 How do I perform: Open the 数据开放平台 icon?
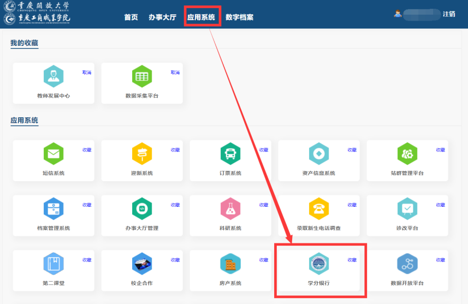407,264
